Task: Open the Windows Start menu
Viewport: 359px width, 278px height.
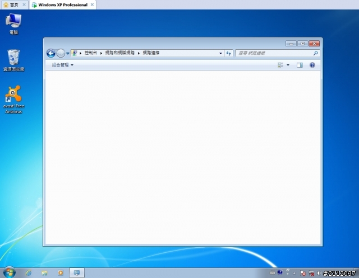Action: point(10,272)
